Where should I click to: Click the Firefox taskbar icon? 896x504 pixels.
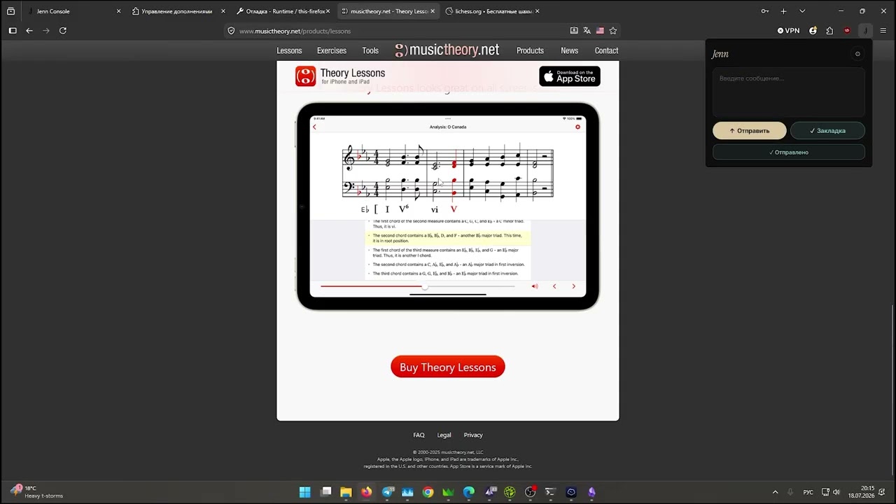click(366, 492)
